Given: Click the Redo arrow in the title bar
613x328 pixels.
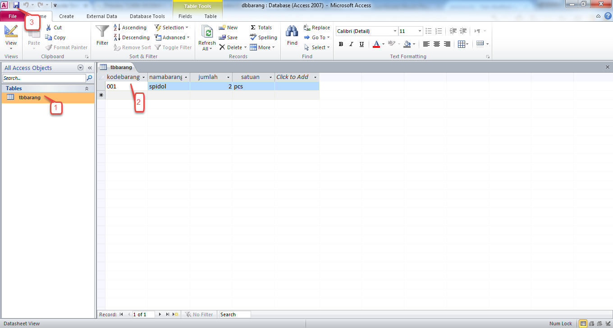Looking at the screenshot, I should tap(40, 5).
